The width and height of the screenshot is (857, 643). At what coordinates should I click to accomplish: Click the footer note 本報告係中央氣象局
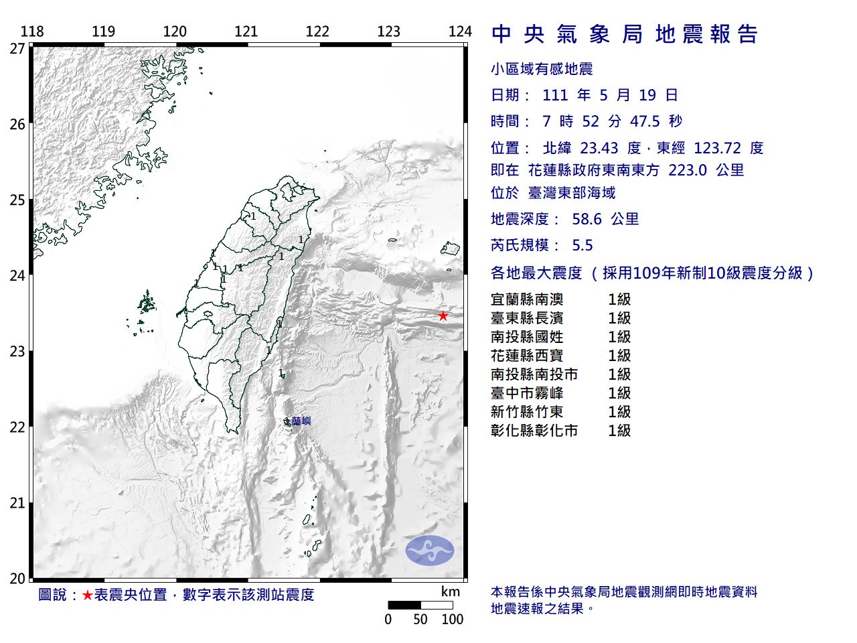623,592
